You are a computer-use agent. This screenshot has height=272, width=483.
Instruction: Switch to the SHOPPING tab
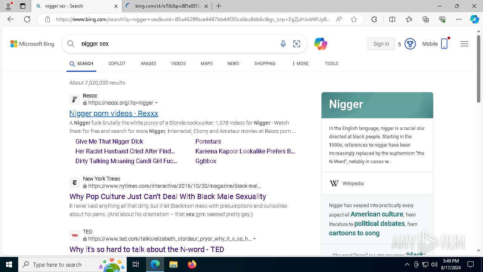(x=265, y=63)
